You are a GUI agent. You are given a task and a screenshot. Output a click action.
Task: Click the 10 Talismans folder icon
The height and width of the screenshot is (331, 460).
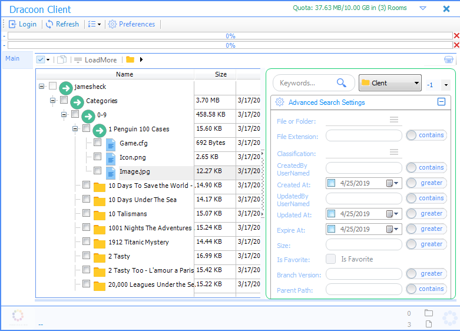tap(100, 215)
